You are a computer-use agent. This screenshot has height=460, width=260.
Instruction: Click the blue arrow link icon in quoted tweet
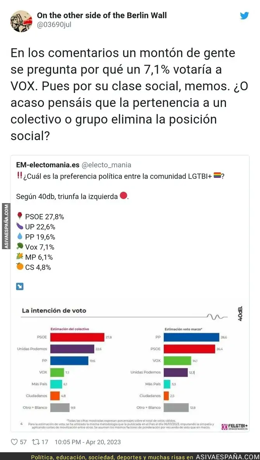click(19, 286)
